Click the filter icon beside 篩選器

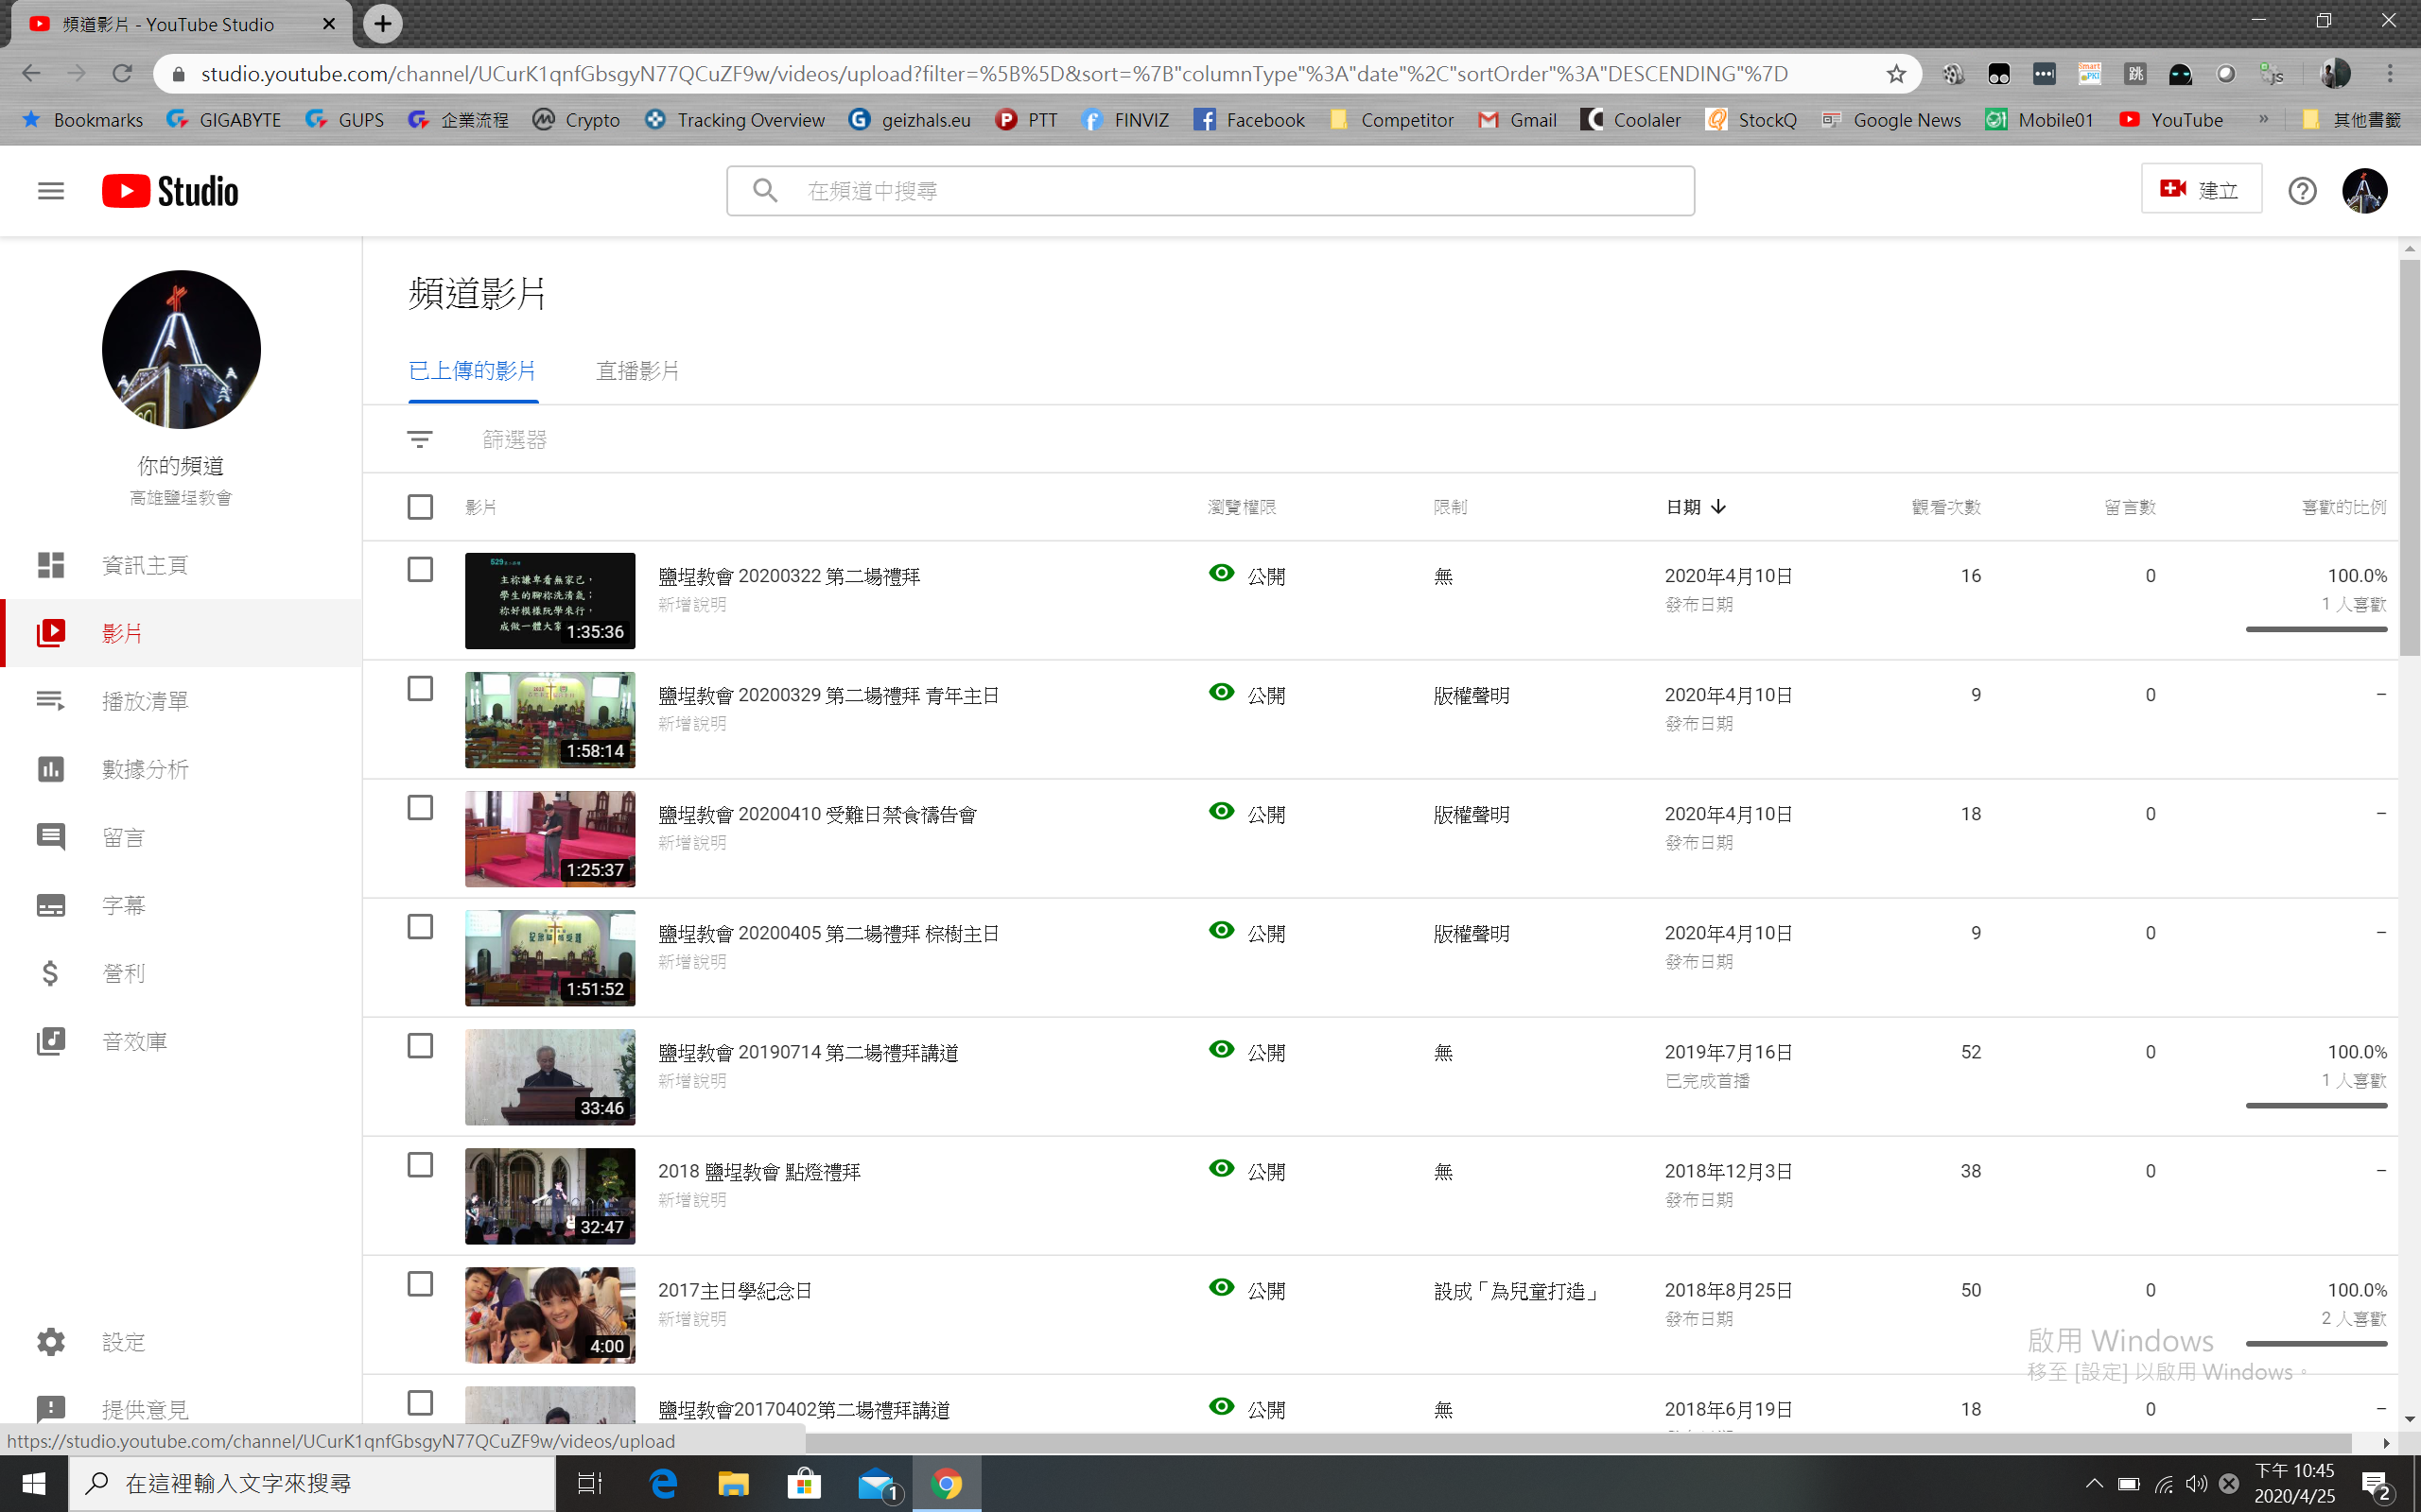tap(419, 439)
